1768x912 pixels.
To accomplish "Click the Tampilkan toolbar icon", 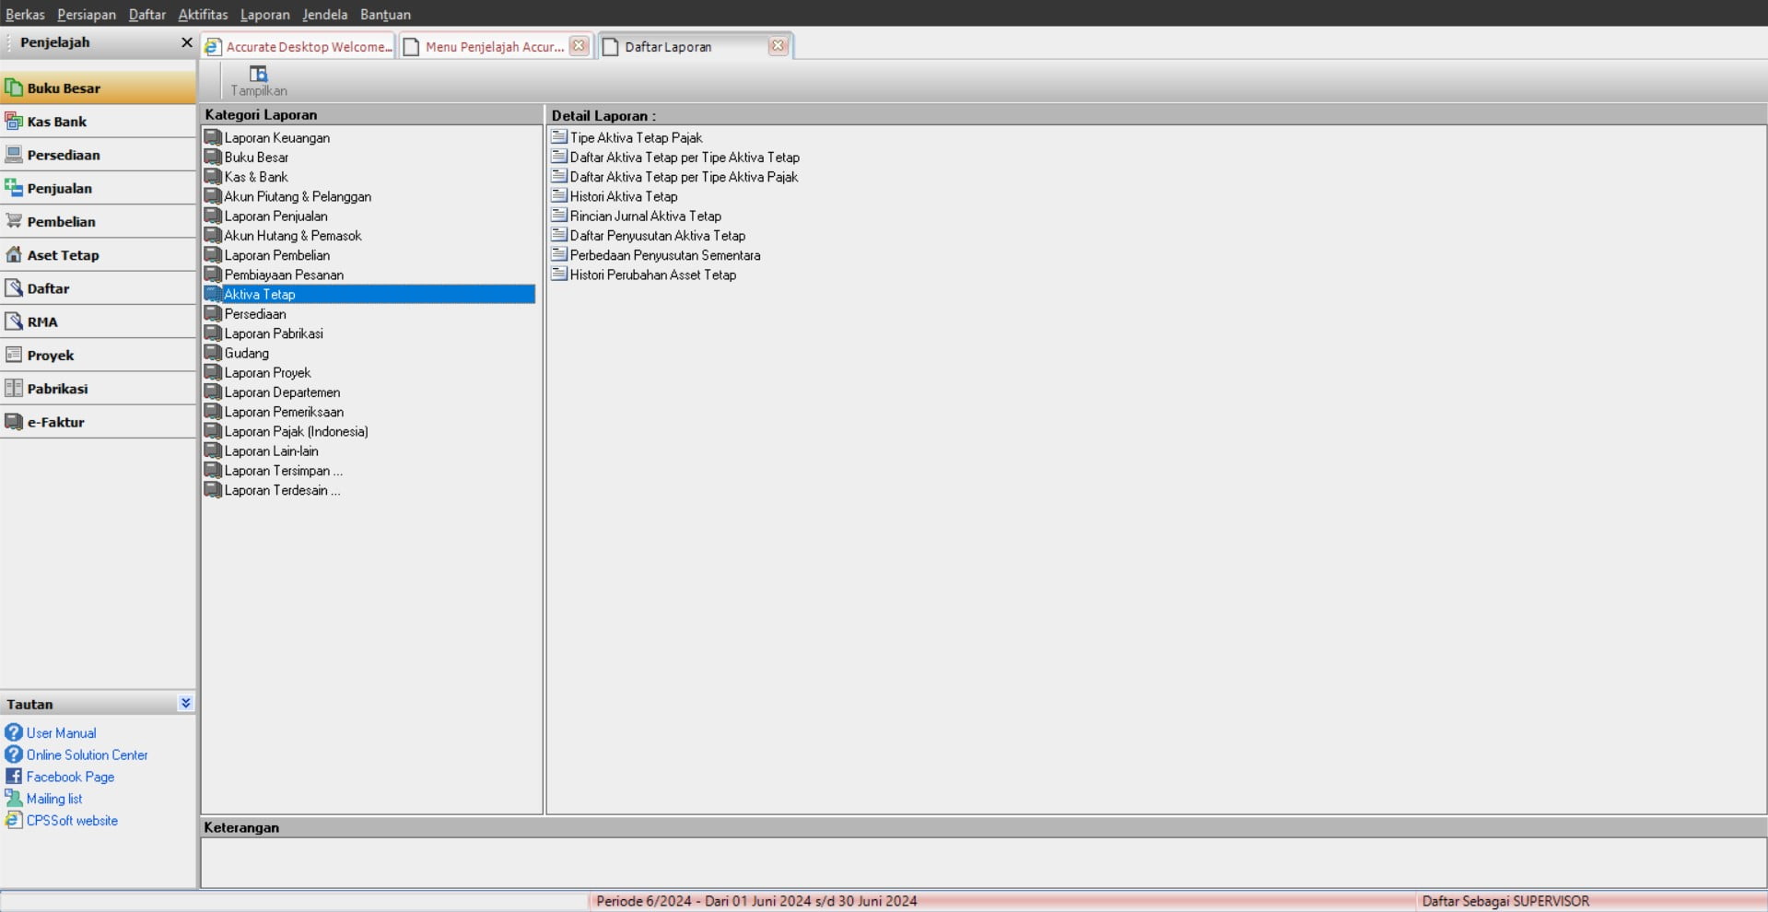I will 258,75.
